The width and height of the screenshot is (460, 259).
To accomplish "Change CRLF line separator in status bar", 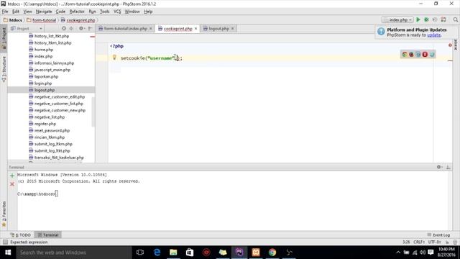I will tap(419, 242).
